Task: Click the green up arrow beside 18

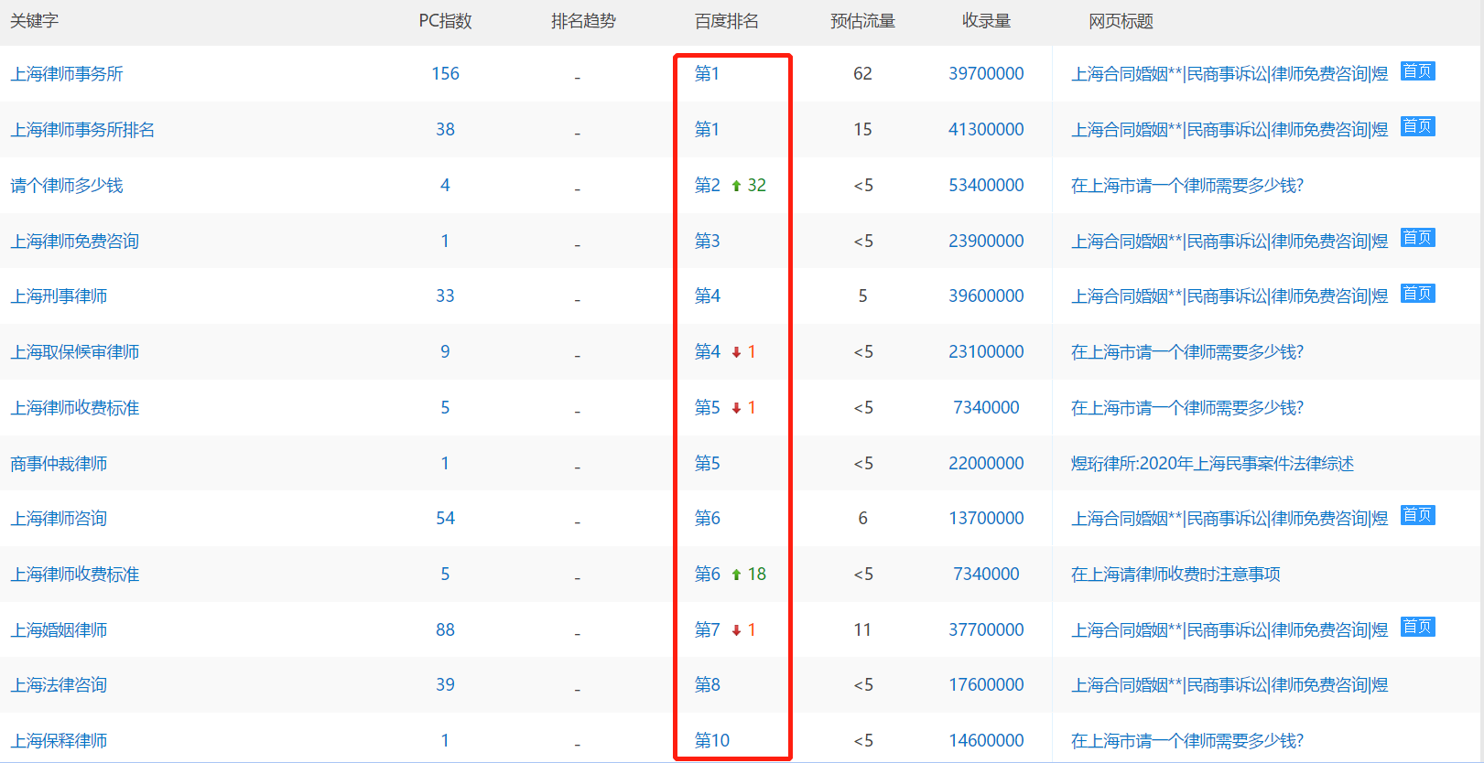Action: 736,575
